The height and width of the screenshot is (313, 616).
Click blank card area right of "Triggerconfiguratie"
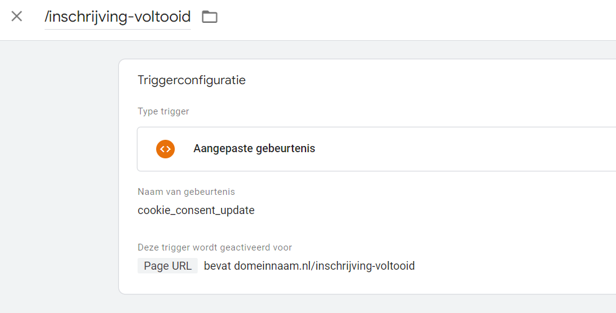click(434, 80)
